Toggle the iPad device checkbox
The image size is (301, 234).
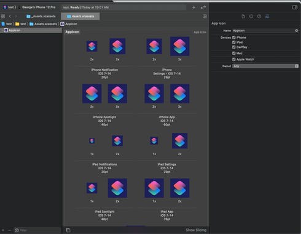click(234, 42)
